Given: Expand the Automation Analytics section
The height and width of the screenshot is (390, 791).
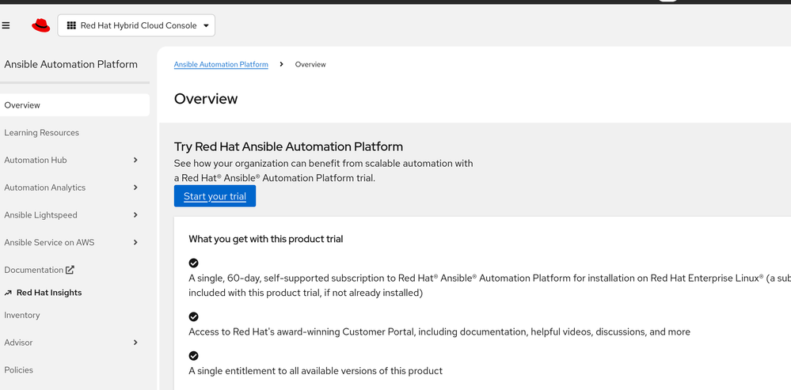Looking at the screenshot, I should (135, 187).
